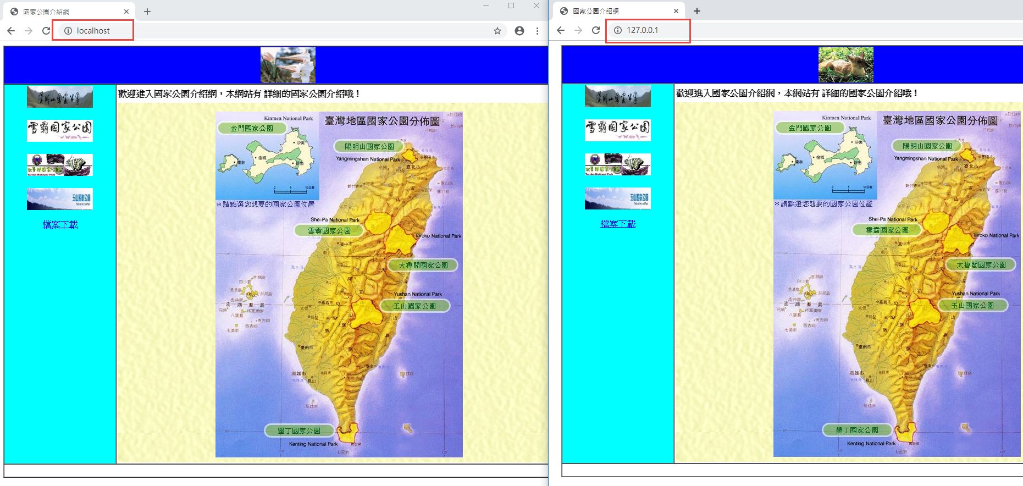Viewport: 1023px width, 486px height.
Task: Switch to the 國家公園介紹網 tab in left window
Action: (x=66, y=12)
